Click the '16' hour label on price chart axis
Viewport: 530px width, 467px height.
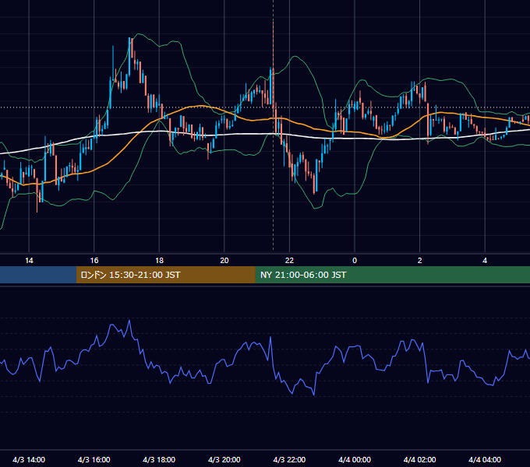coord(94,261)
